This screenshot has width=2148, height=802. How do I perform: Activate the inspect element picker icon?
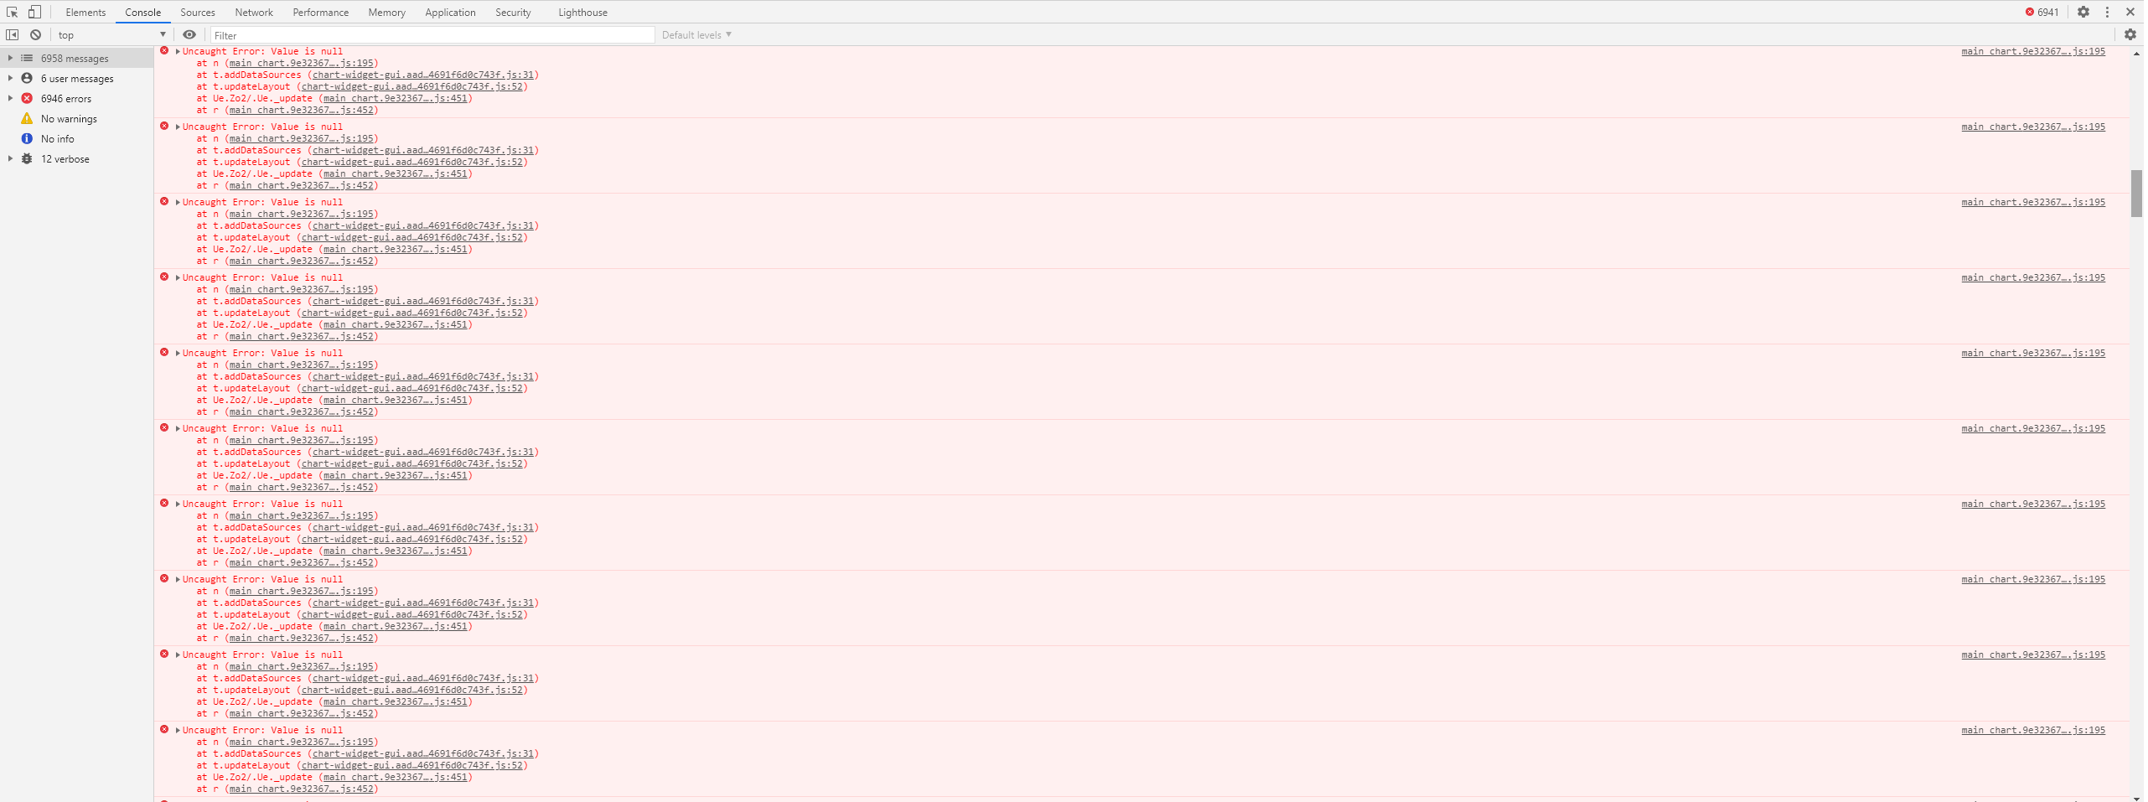pos(12,12)
